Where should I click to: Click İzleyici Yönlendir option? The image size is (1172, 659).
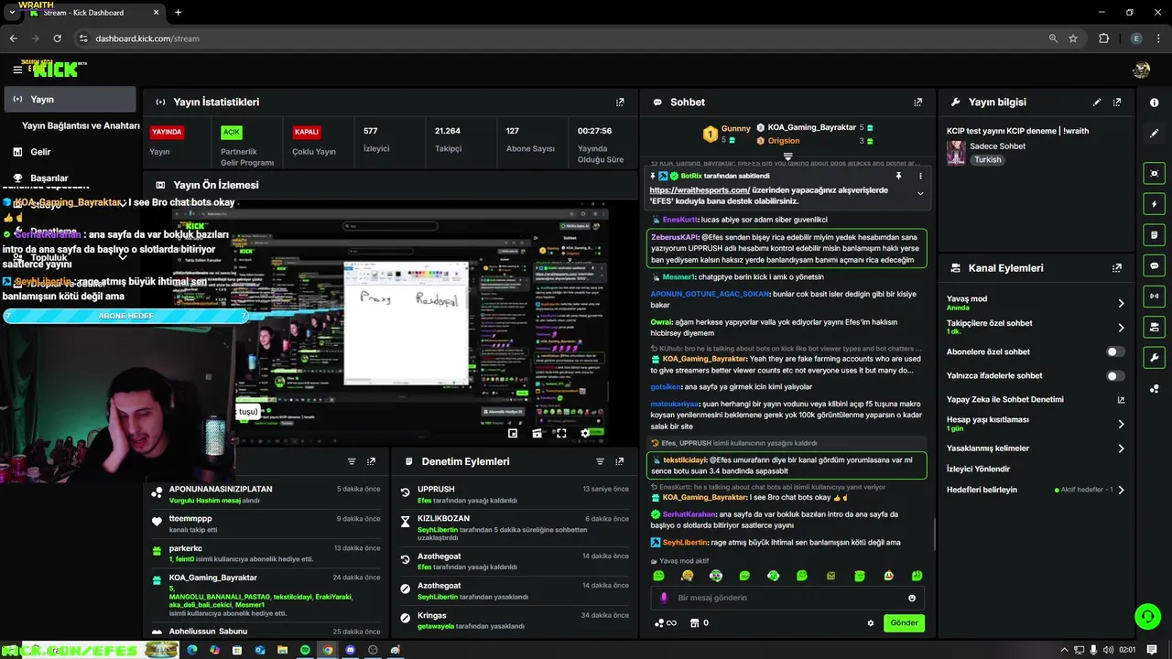[979, 469]
